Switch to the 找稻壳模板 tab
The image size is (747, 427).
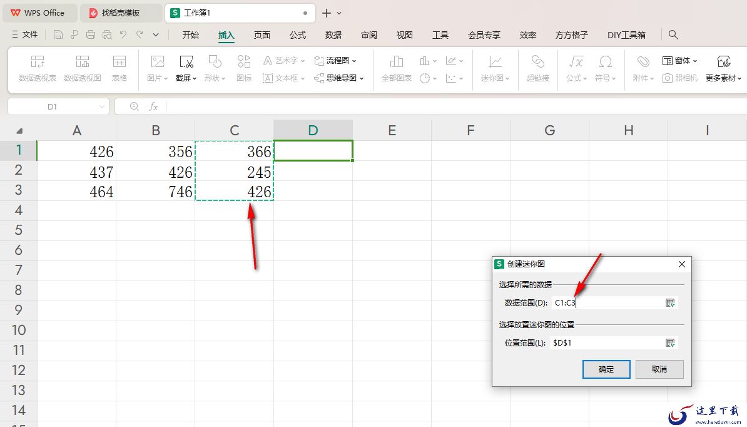click(121, 13)
